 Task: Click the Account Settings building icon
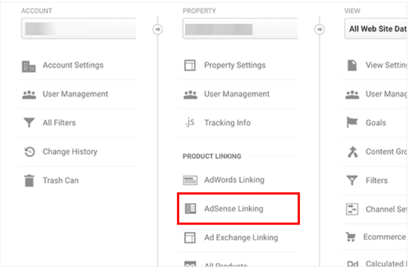28,66
